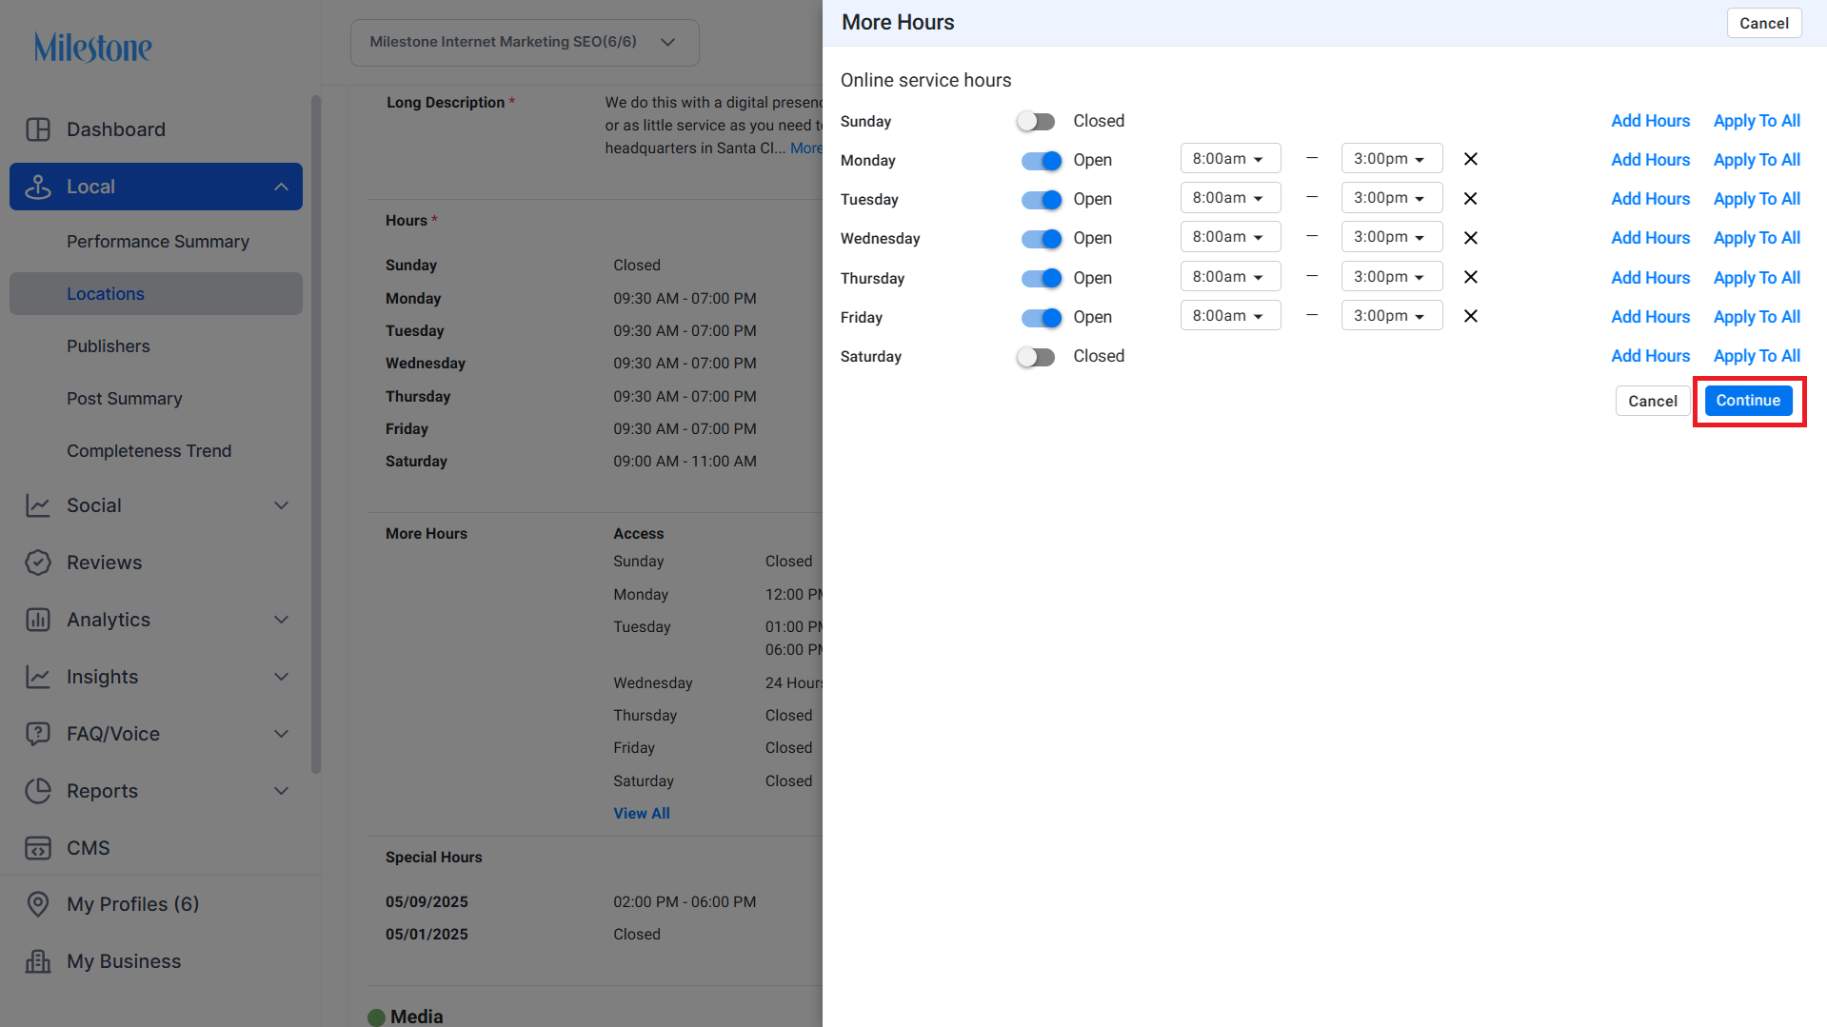Open Monday end time 3:00pm dropdown
Image resolution: width=1827 pixels, height=1027 pixels.
tap(1391, 159)
